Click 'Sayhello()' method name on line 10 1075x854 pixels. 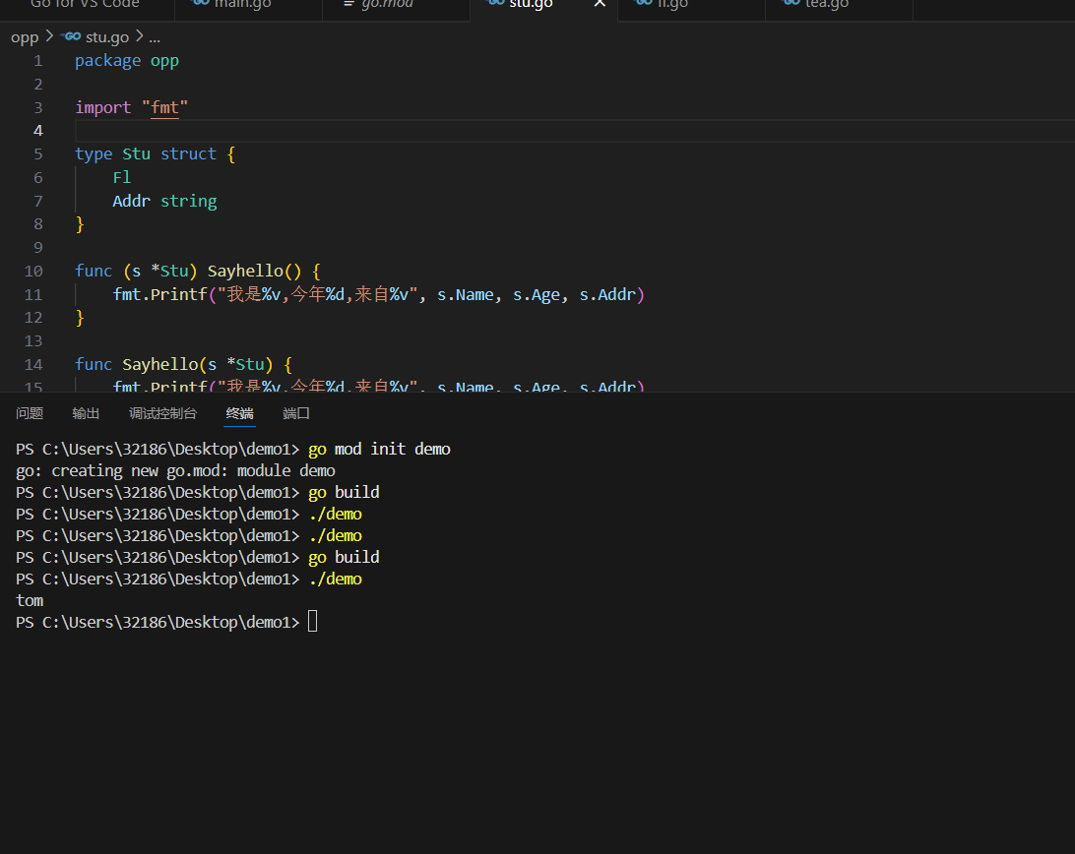pos(254,272)
